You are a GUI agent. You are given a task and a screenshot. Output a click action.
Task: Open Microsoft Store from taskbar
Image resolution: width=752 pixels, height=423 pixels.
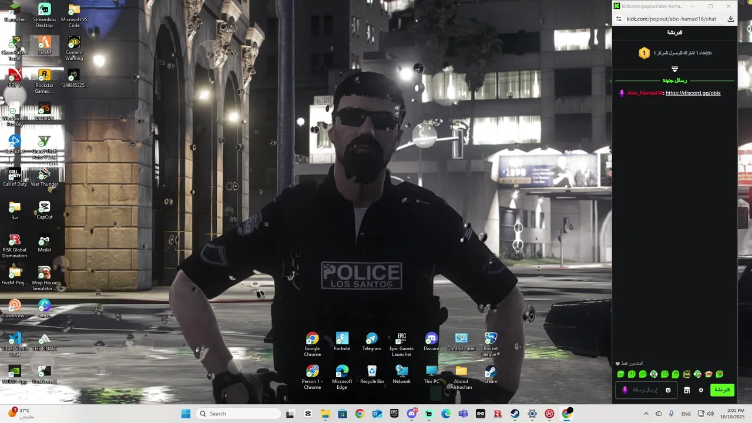342,414
